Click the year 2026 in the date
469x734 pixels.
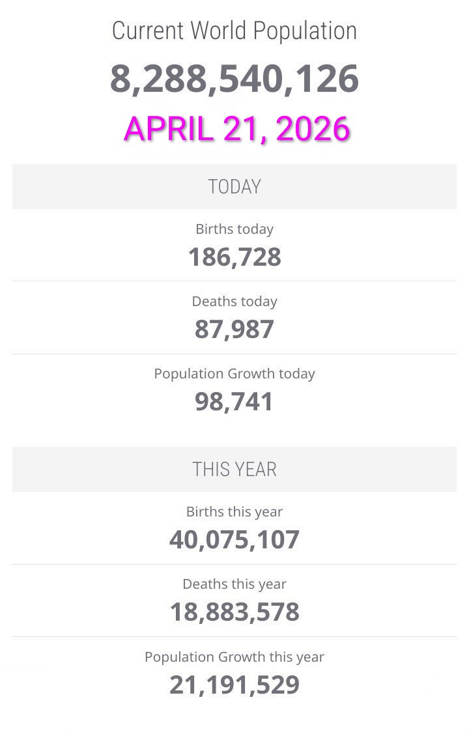(313, 128)
